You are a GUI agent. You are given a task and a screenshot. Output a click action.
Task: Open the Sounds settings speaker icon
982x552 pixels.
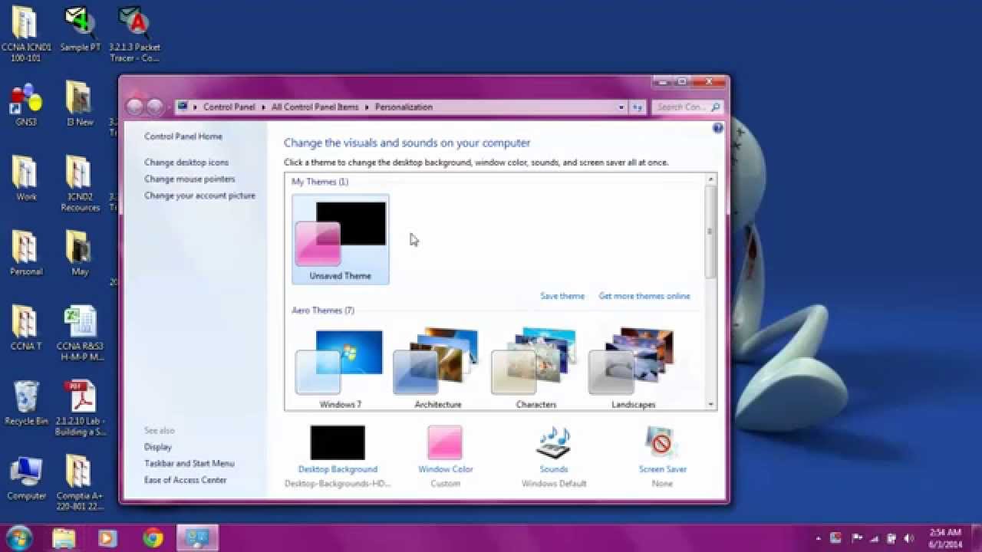coord(554,442)
